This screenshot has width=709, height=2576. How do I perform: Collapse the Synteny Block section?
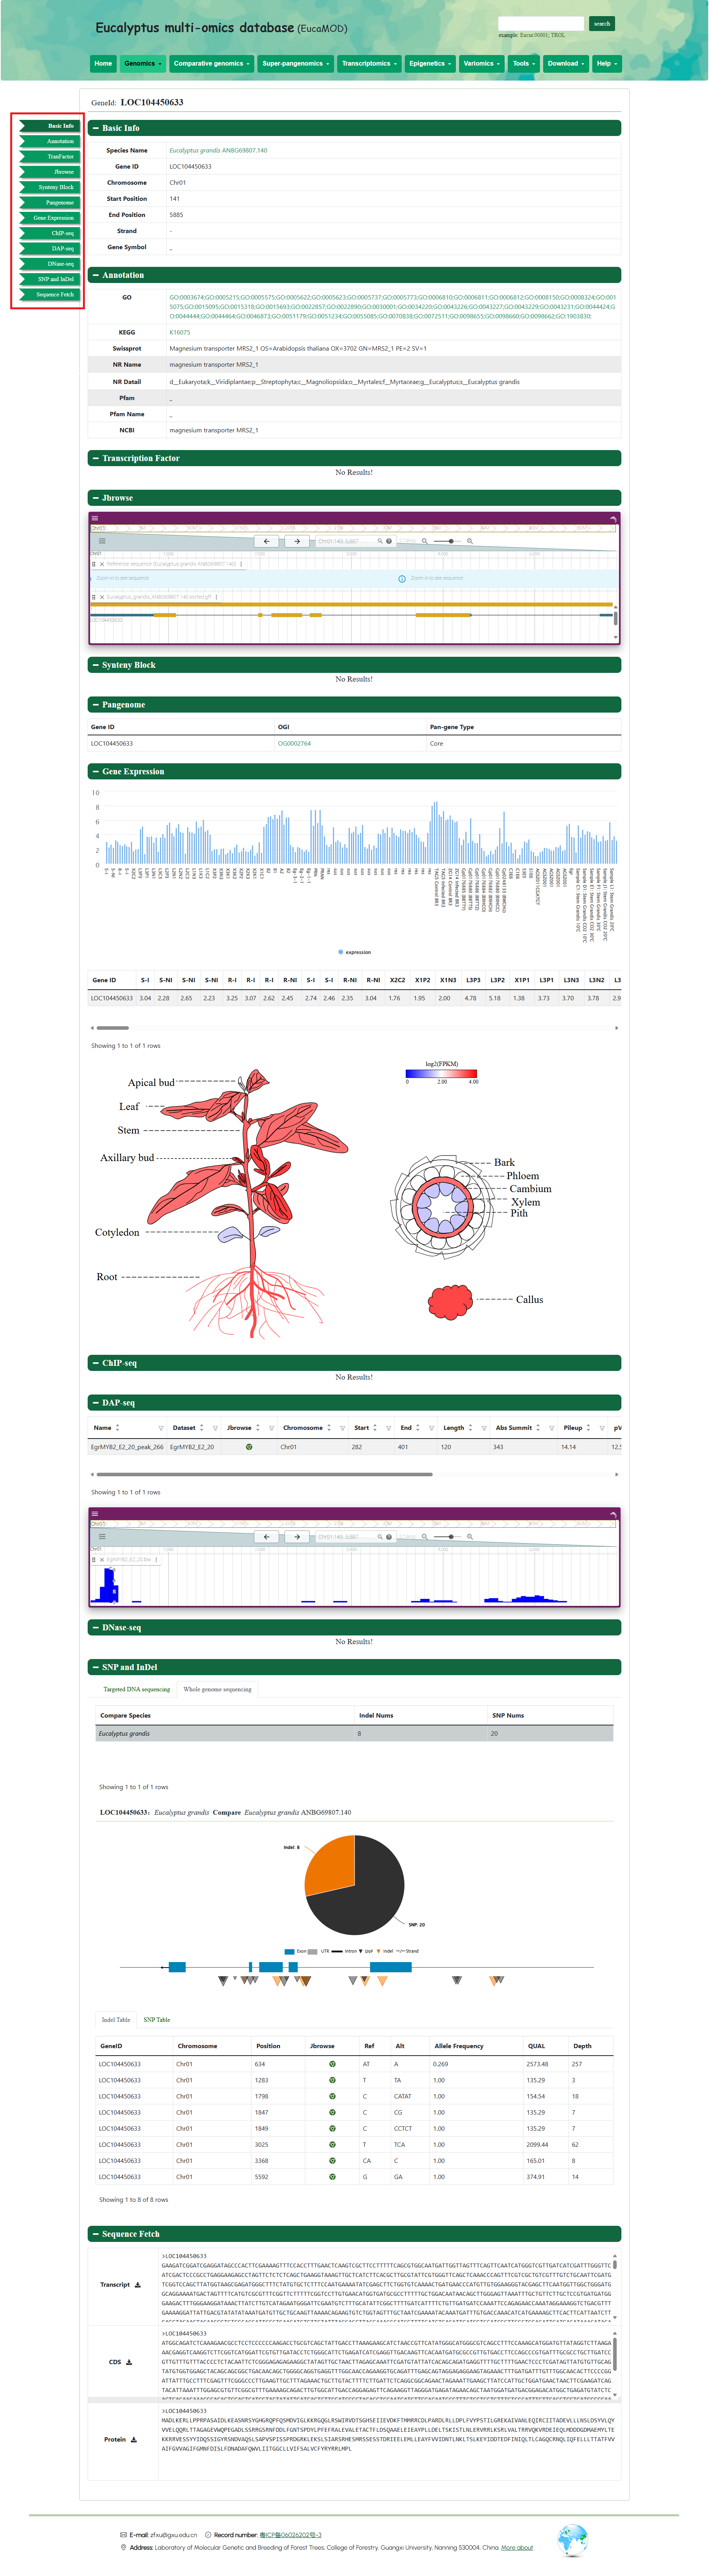95,665
